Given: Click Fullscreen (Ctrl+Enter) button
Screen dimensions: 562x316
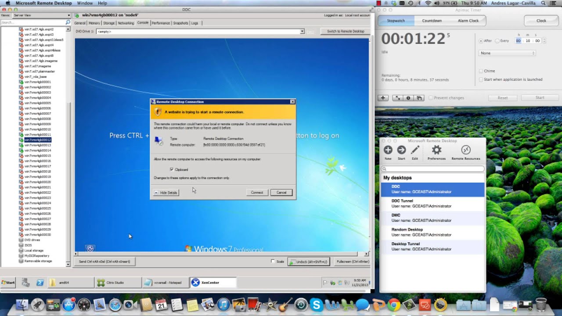Looking at the screenshot, I should [353, 262].
